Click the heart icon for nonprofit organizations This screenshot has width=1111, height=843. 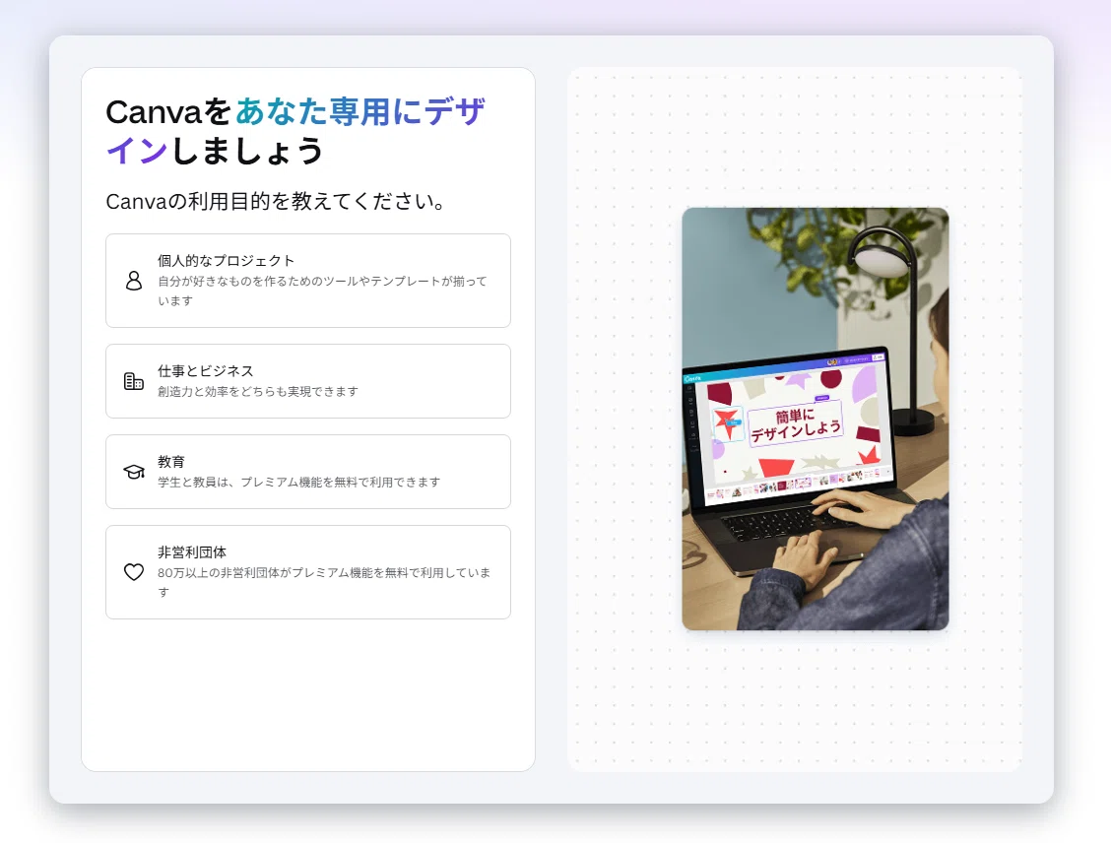[x=134, y=571]
